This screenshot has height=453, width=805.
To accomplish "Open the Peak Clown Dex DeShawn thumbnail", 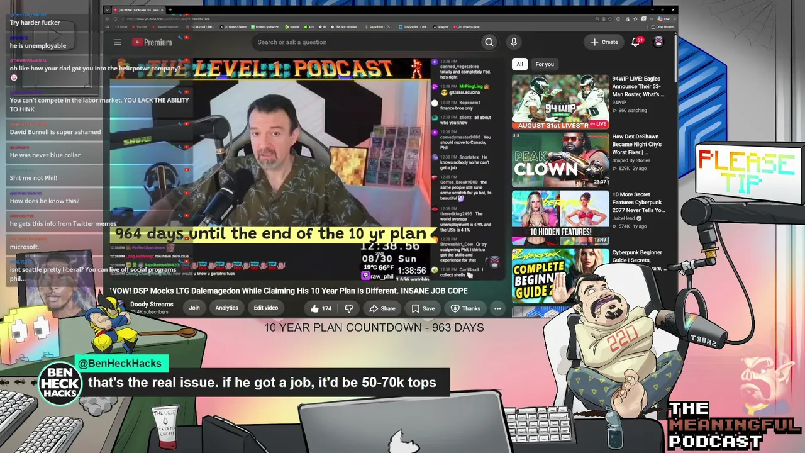I will (x=560, y=160).
